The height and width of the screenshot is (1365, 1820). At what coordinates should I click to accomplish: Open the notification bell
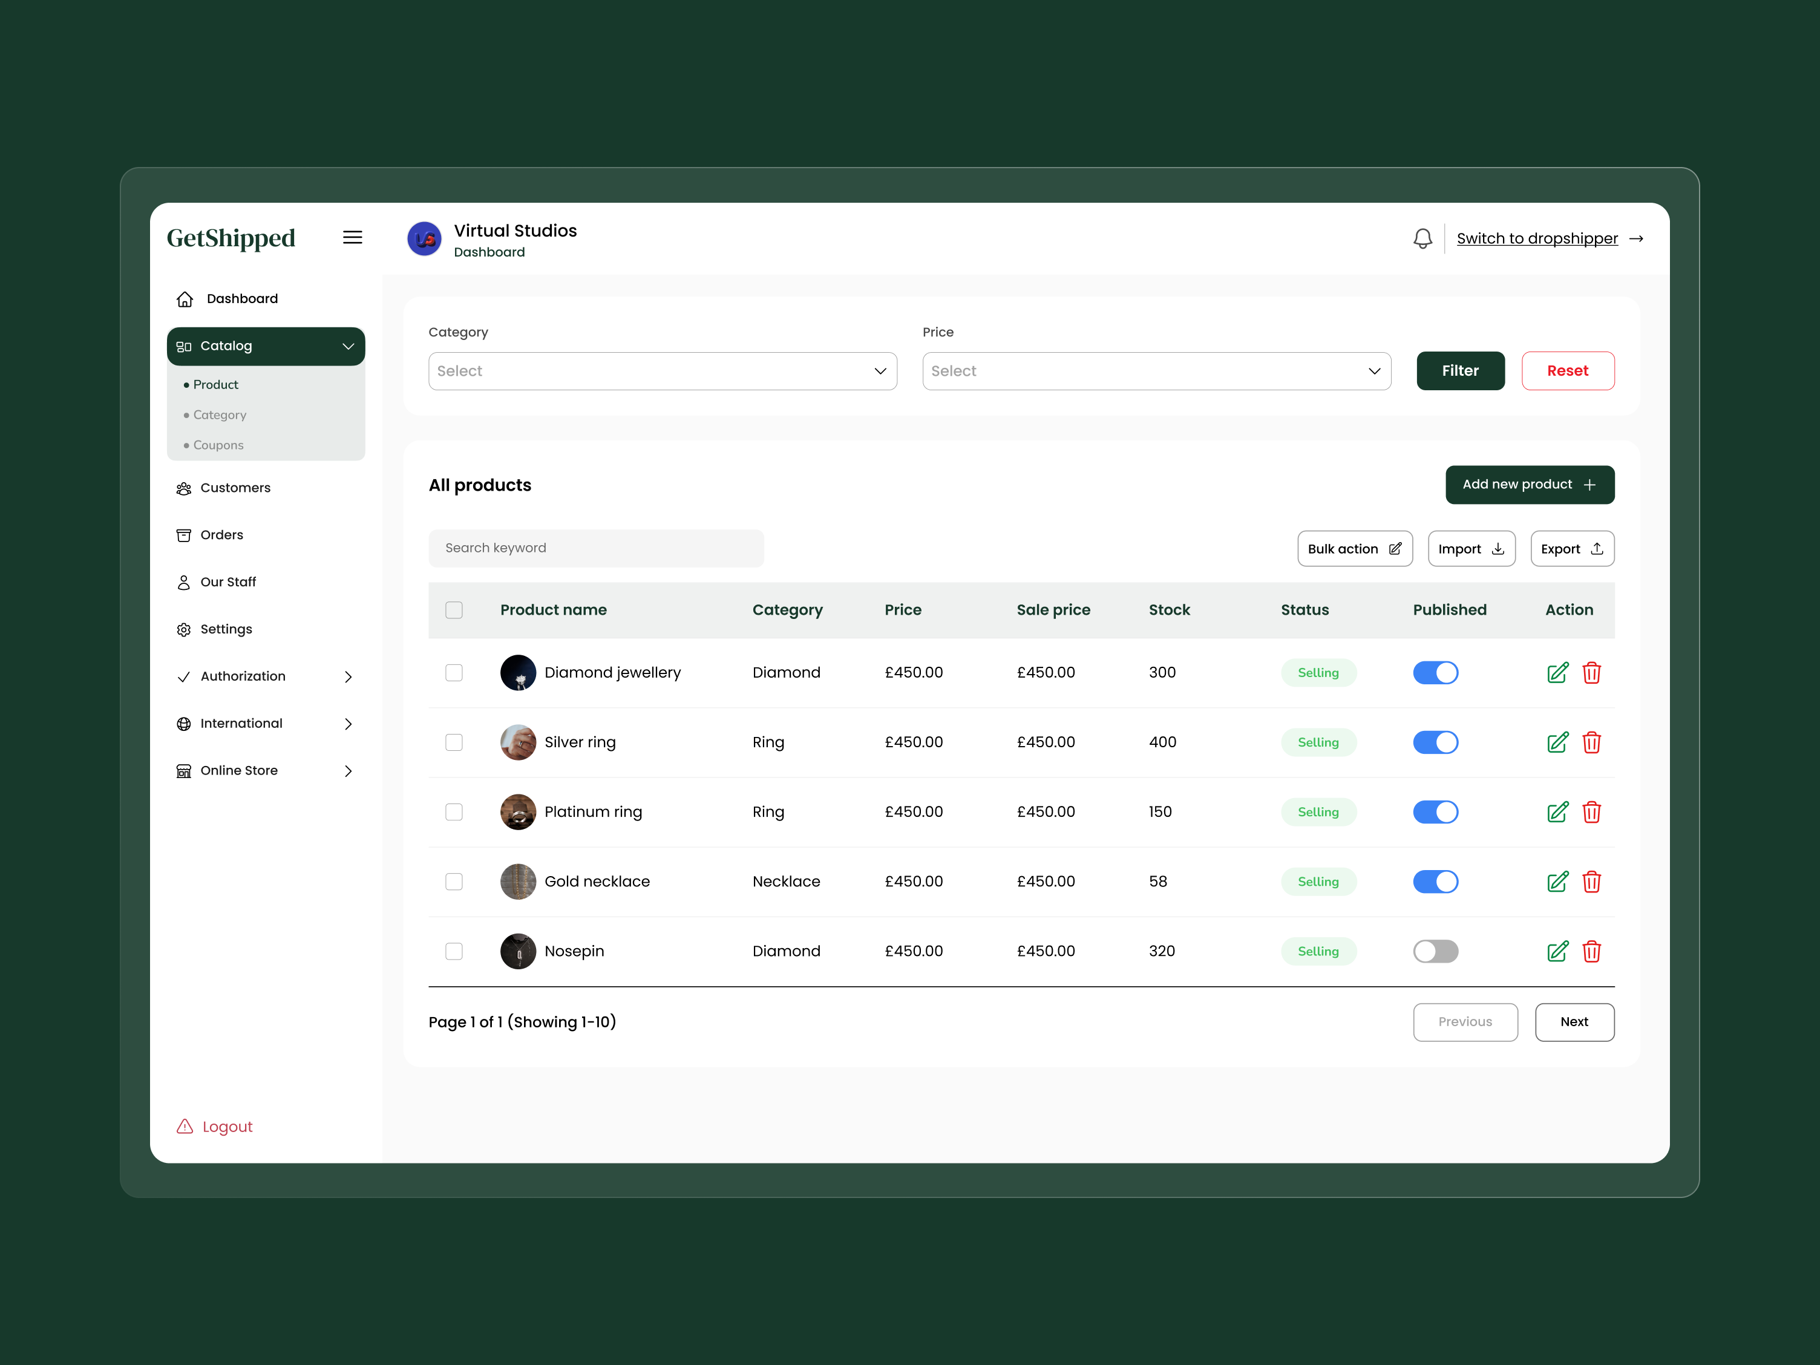point(1422,238)
